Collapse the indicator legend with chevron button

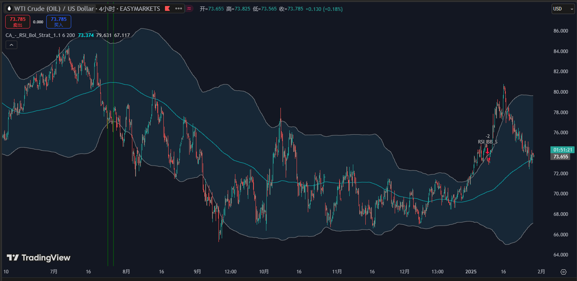(11, 45)
